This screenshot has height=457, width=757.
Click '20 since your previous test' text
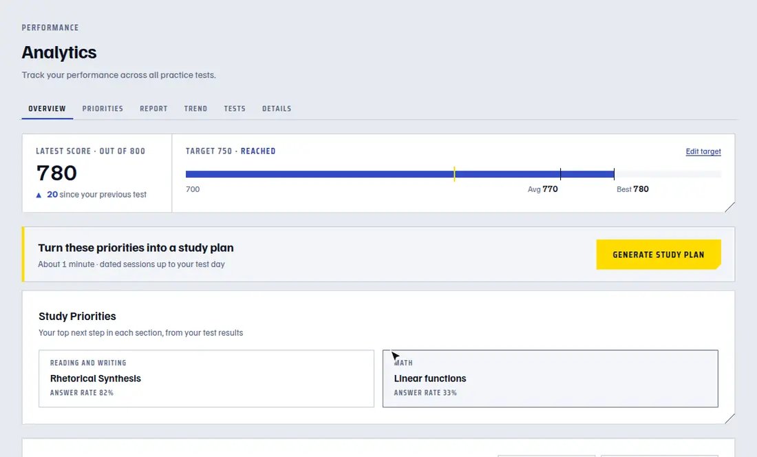coord(96,195)
